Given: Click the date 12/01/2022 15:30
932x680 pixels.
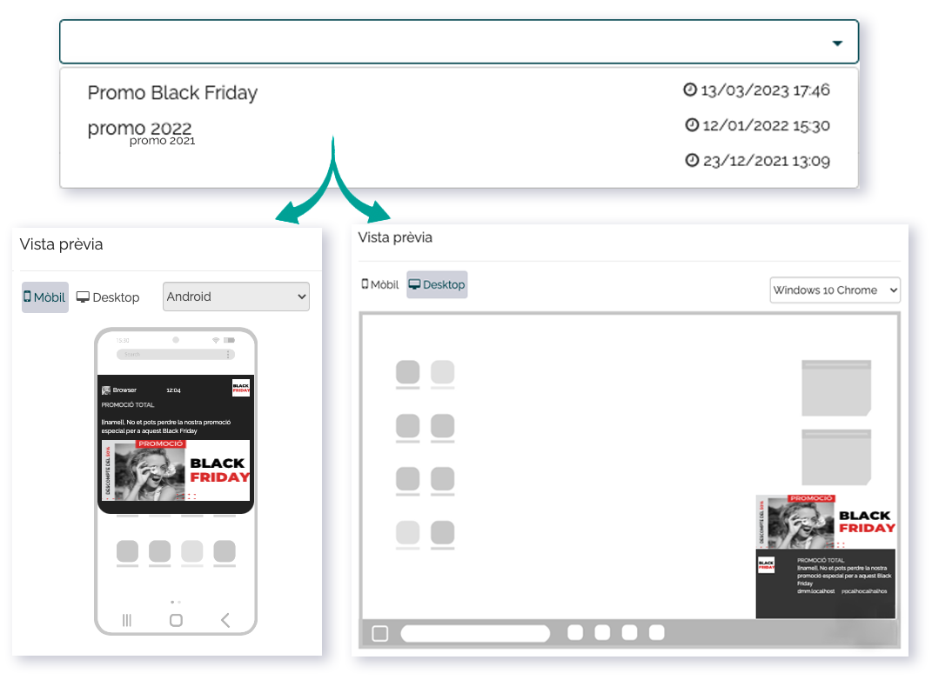Looking at the screenshot, I should pos(766,125).
